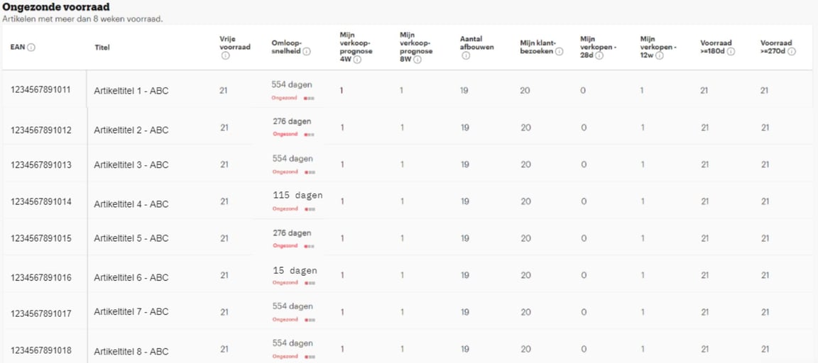Image resolution: width=818 pixels, height=363 pixels.
Task: Open Artikeltitel 1 - ABC row title
Action: click(x=131, y=91)
